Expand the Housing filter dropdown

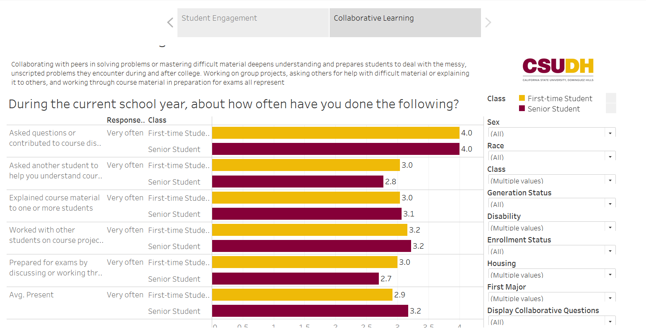pos(610,275)
